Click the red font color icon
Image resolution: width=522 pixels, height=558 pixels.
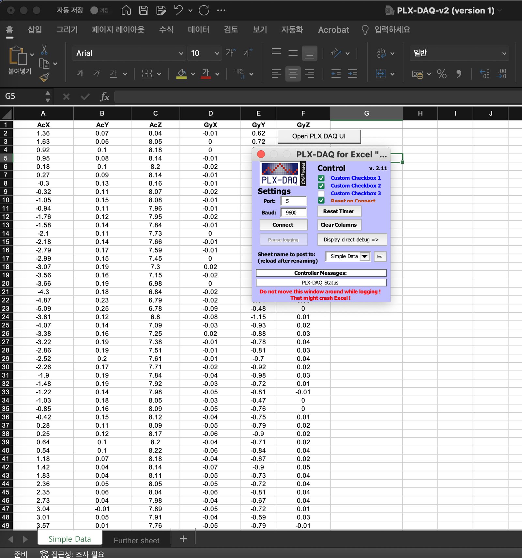coord(206,74)
